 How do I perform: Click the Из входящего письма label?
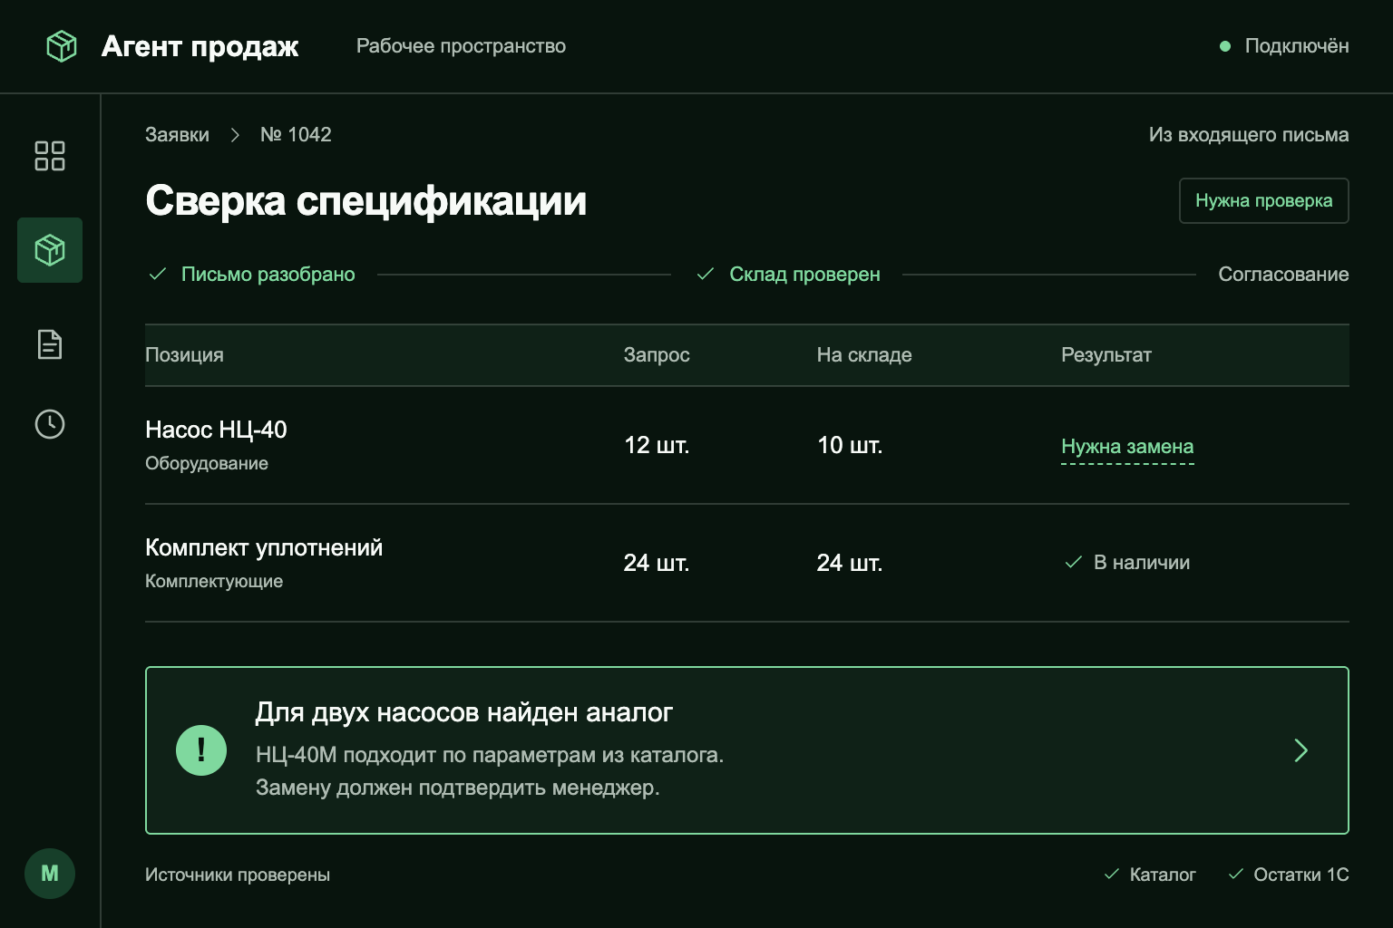(x=1249, y=135)
